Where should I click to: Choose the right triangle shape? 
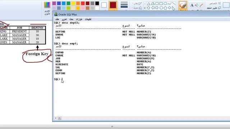(174, 8)
